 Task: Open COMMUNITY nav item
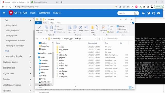tap(44, 13)
